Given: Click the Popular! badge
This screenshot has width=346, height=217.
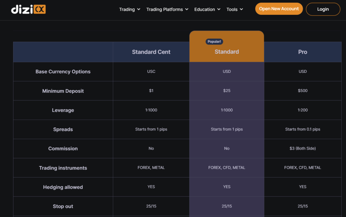Looking at the screenshot, I should [x=214, y=41].
